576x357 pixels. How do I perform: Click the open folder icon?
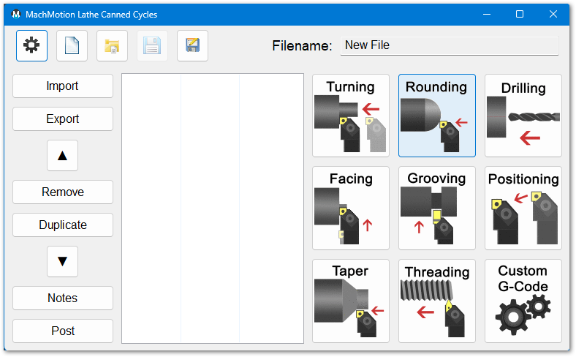tap(112, 46)
